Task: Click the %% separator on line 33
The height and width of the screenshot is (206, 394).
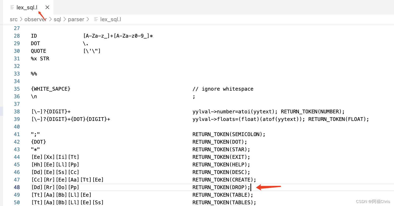Action: pyautogui.click(x=34, y=74)
